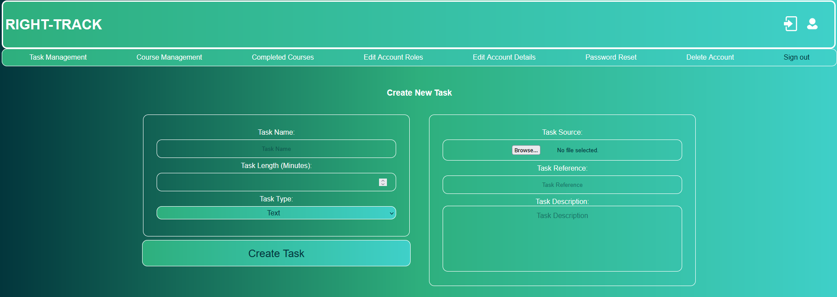Click Browse to choose task source file
The height and width of the screenshot is (297, 837).
[x=526, y=150]
